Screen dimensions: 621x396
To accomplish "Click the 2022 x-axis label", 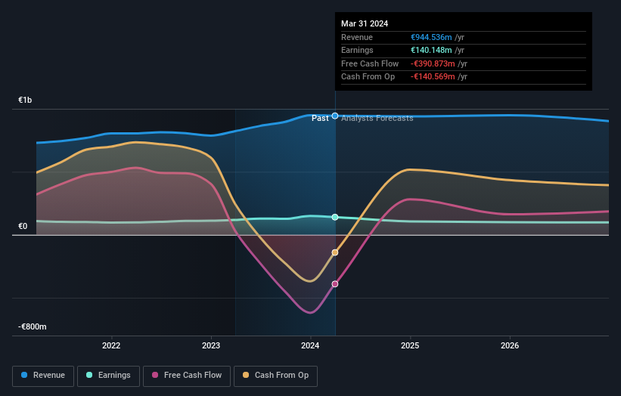I will 111,346.
